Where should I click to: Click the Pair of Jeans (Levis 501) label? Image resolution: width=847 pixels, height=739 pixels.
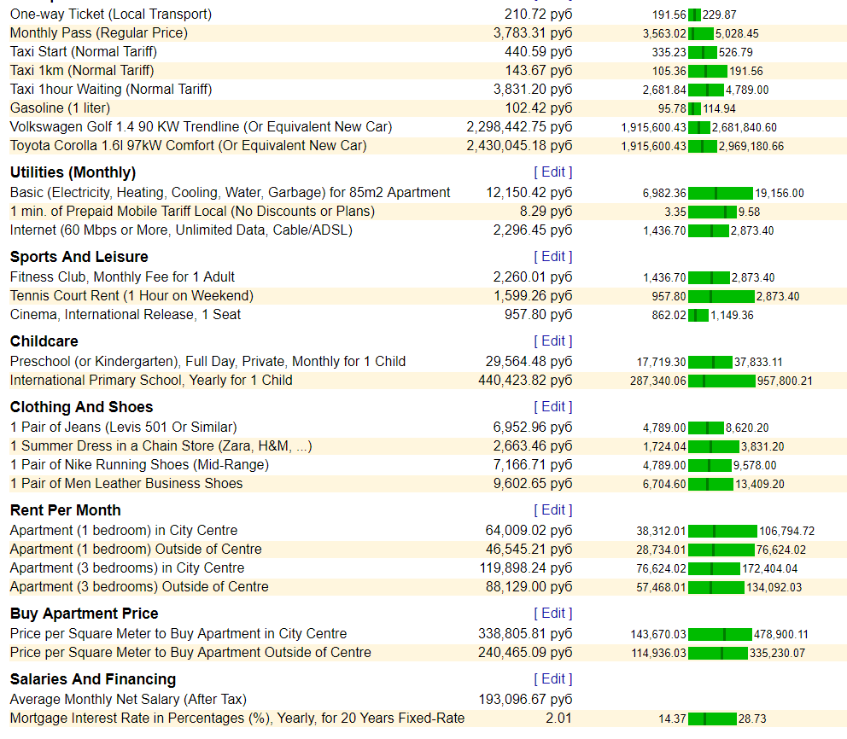[x=123, y=428]
